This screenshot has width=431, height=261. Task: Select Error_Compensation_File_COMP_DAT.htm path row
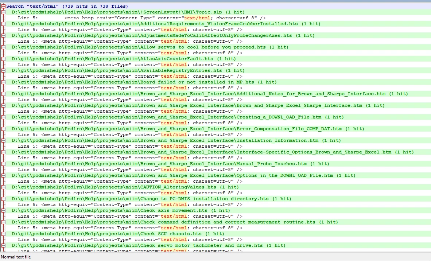(188, 129)
